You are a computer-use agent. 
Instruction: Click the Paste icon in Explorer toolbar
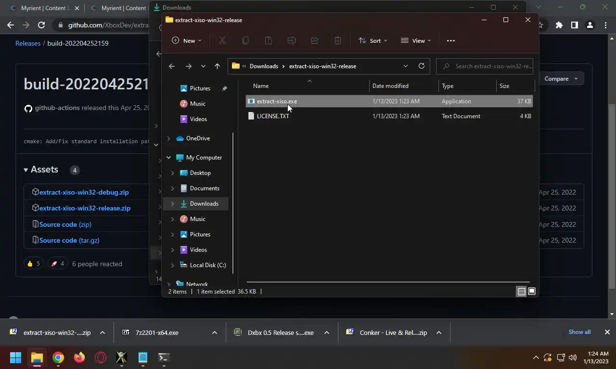tap(269, 41)
